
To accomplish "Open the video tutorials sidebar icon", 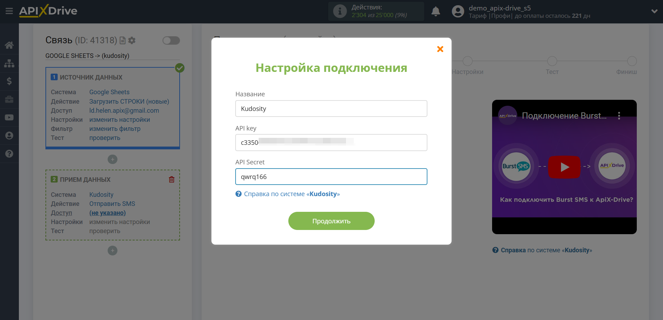I will (9, 118).
